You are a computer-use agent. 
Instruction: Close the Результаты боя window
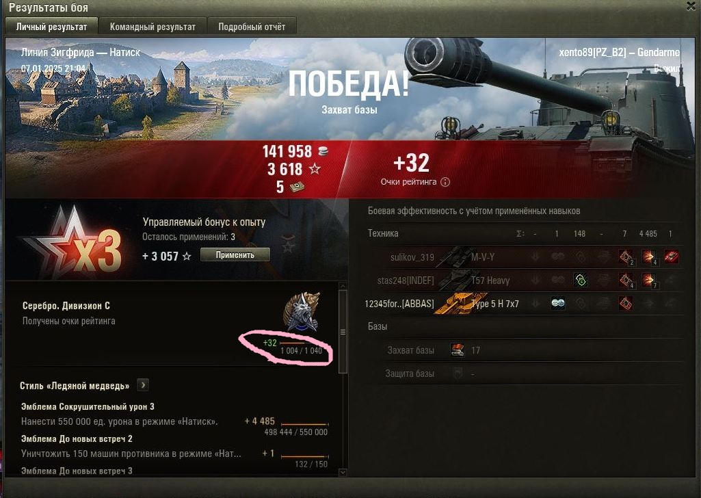tap(691, 5)
